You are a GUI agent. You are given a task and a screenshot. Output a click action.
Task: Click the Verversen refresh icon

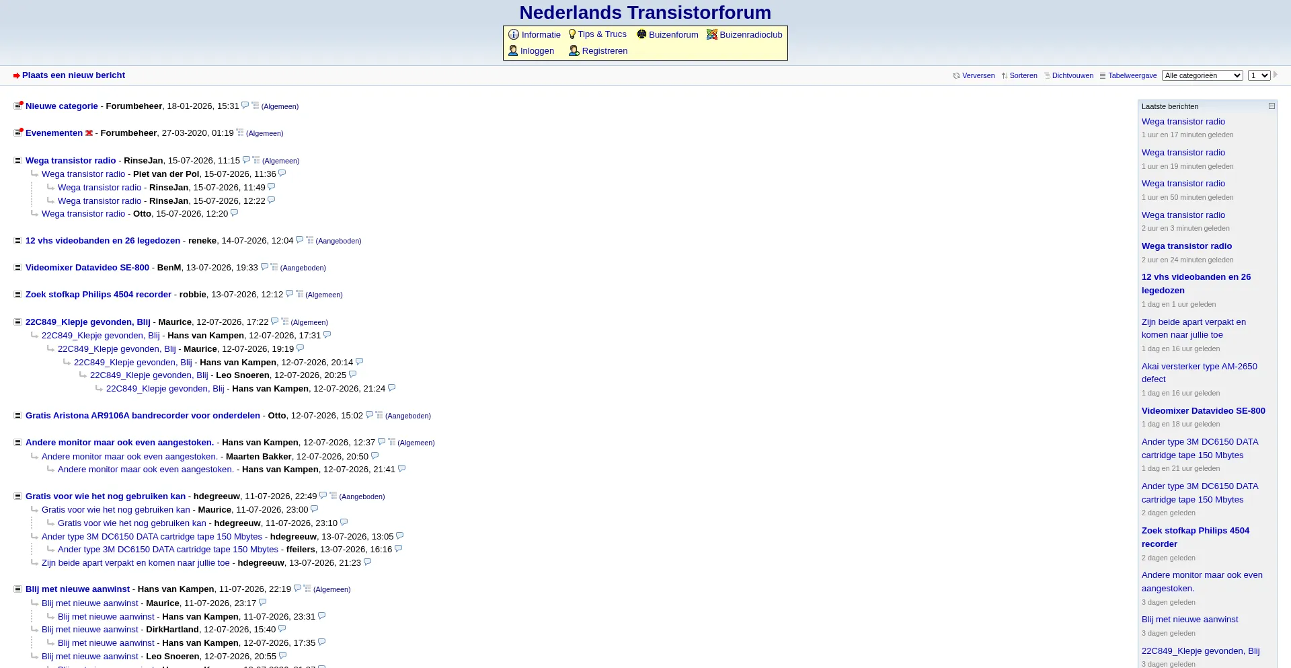tap(956, 75)
